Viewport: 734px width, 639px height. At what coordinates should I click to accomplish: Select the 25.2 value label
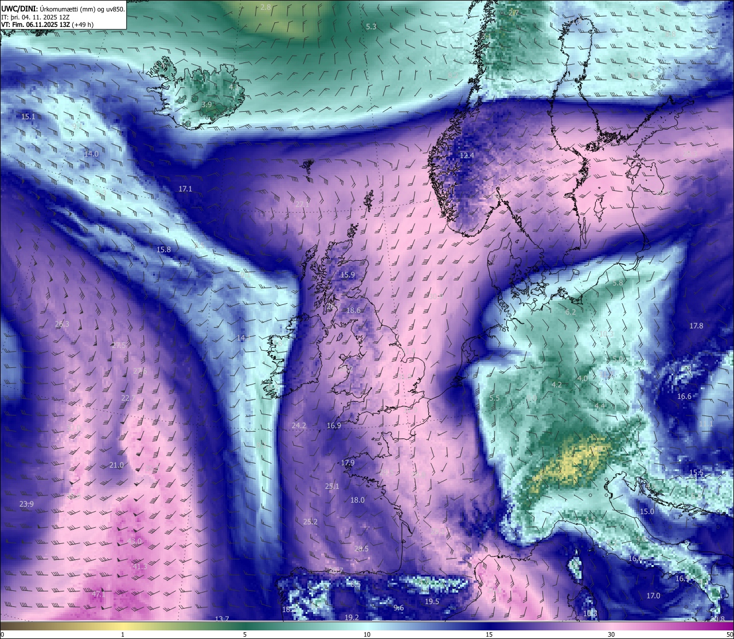pyautogui.click(x=310, y=522)
